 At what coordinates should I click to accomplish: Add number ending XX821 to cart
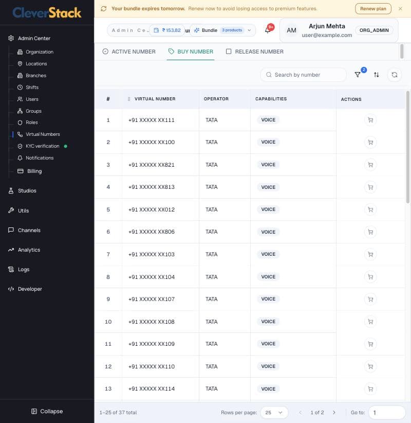370,165
